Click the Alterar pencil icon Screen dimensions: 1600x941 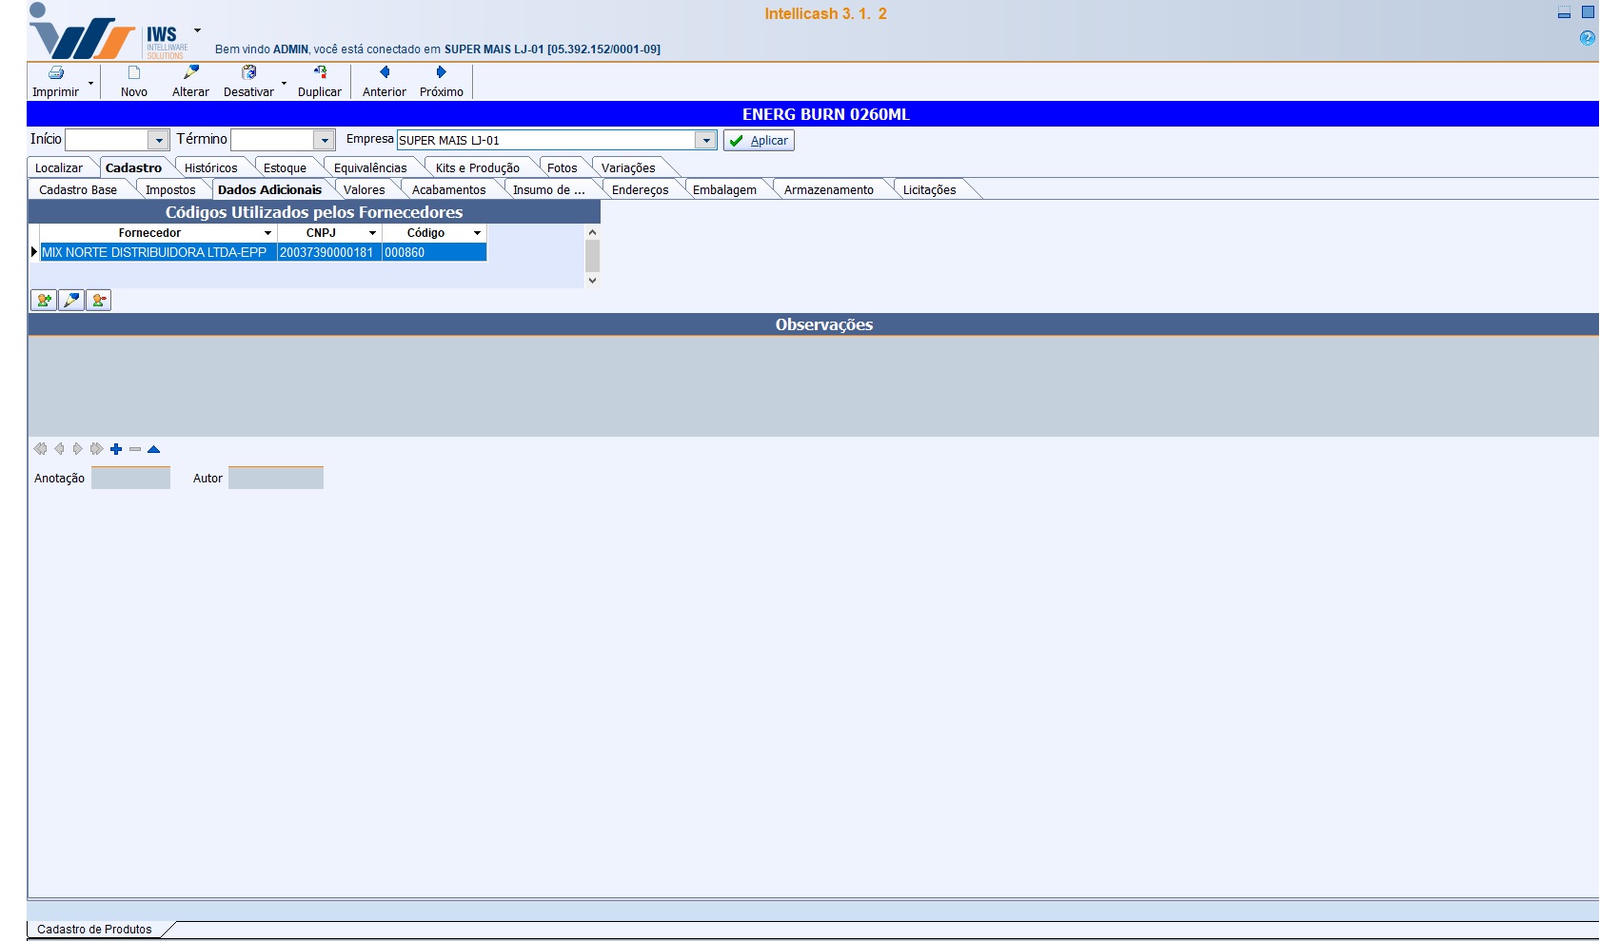(x=191, y=72)
